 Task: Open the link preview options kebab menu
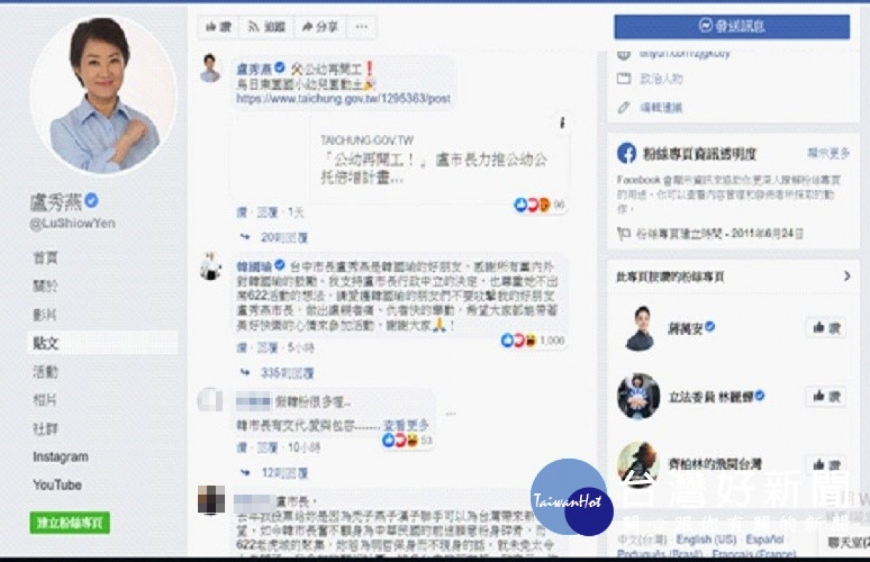click(x=561, y=123)
